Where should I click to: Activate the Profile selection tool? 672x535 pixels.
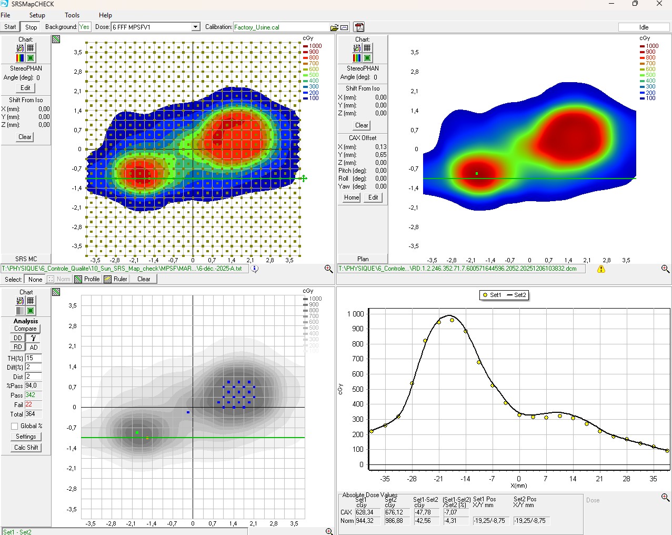click(87, 279)
